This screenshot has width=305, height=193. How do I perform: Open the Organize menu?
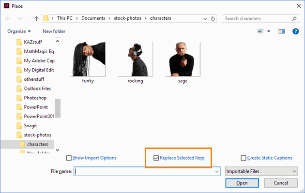(x=19, y=31)
